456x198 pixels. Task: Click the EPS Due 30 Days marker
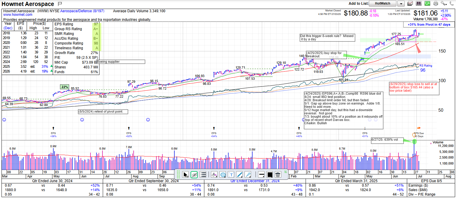[x=419, y=135]
